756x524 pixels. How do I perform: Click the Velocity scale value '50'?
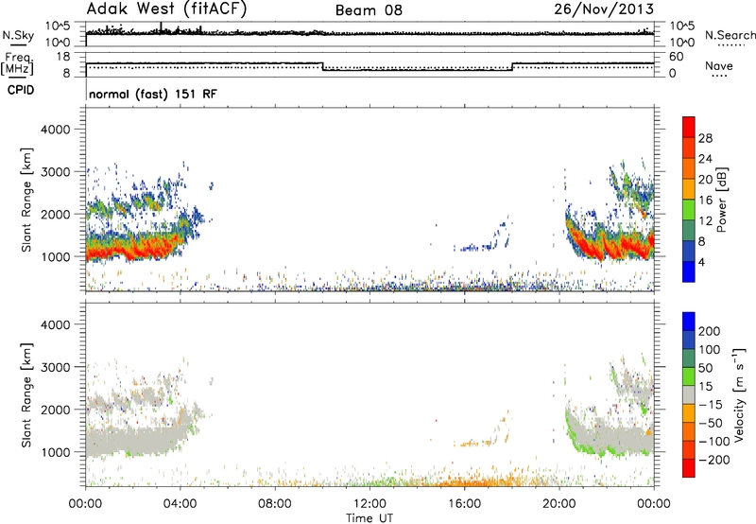[705, 368]
